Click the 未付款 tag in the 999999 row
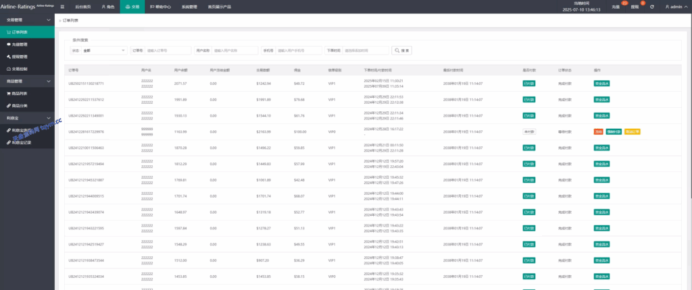Viewport: 692px width, 290px height. click(x=529, y=132)
